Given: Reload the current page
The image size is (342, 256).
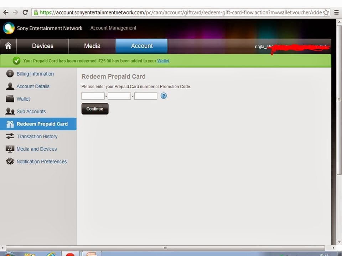Looking at the screenshot, I should pyautogui.click(x=25, y=12).
